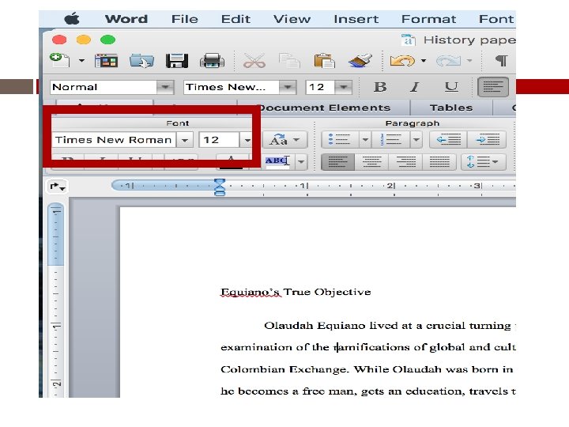The height and width of the screenshot is (427, 569).
Task: Click the title Equiano's True Objective
Action: tap(296, 292)
